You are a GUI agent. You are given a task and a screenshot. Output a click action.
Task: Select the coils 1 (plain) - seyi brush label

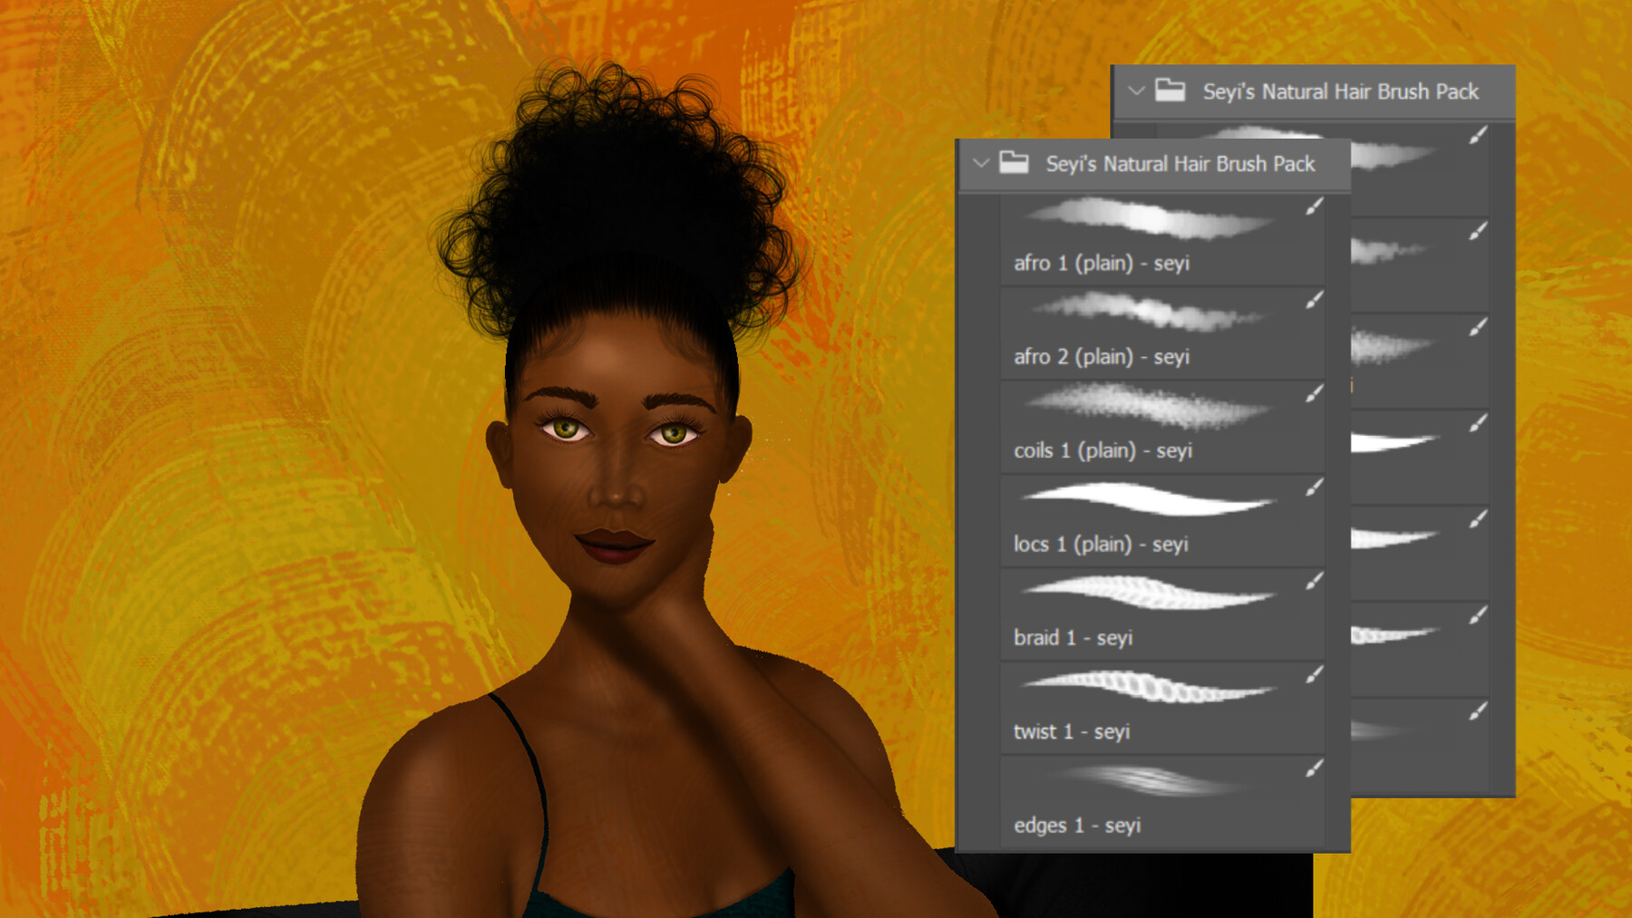pos(1103,451)
